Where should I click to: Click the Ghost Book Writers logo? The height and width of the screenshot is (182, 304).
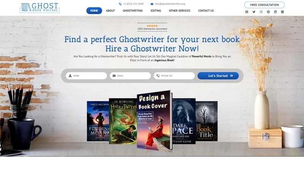(x=40, y=8)
